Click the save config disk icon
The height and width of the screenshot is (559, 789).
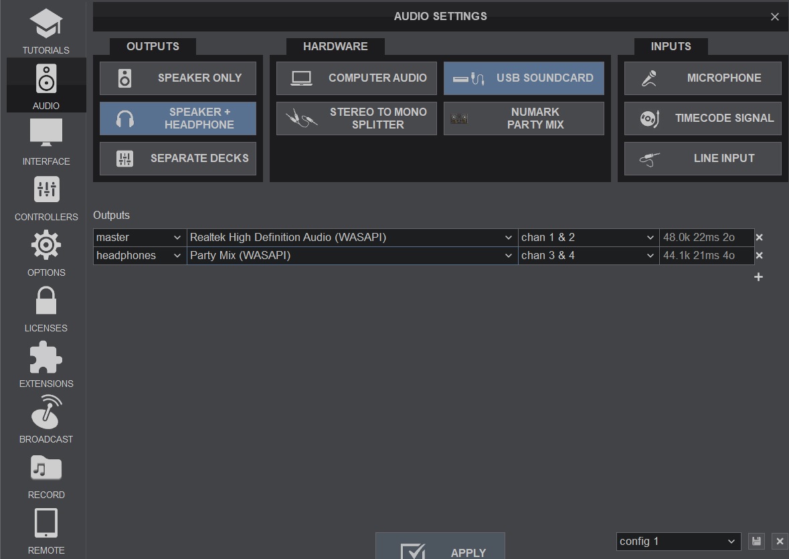pos(756,541)
